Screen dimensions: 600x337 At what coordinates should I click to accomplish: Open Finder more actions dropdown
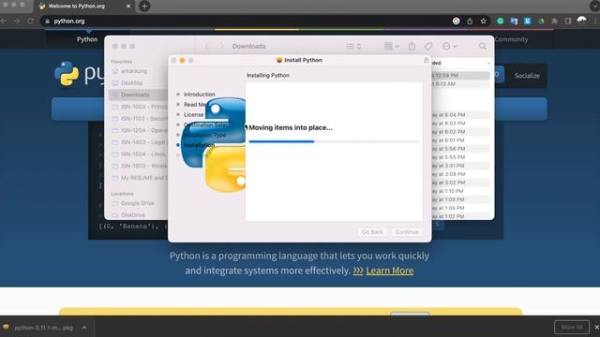point(449,46)
